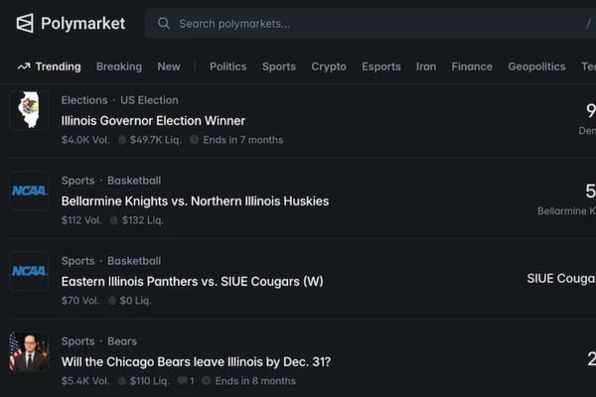Click comment bubble icon on Bears market
596x397 pixels.
182,381
